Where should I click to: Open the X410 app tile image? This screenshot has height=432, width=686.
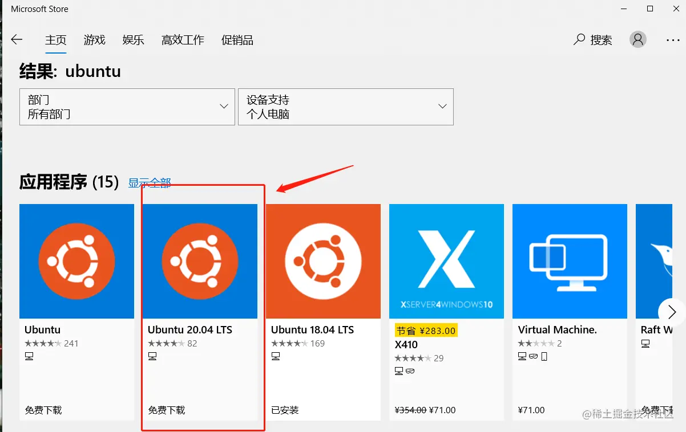pyautogui.click(x=446, y=261)
